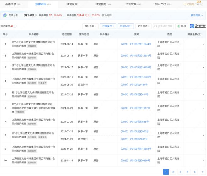Click case name 上海丝芭文化传媒集团有限公司与金**
Viewport: 207px width, 176px height.
33,149
